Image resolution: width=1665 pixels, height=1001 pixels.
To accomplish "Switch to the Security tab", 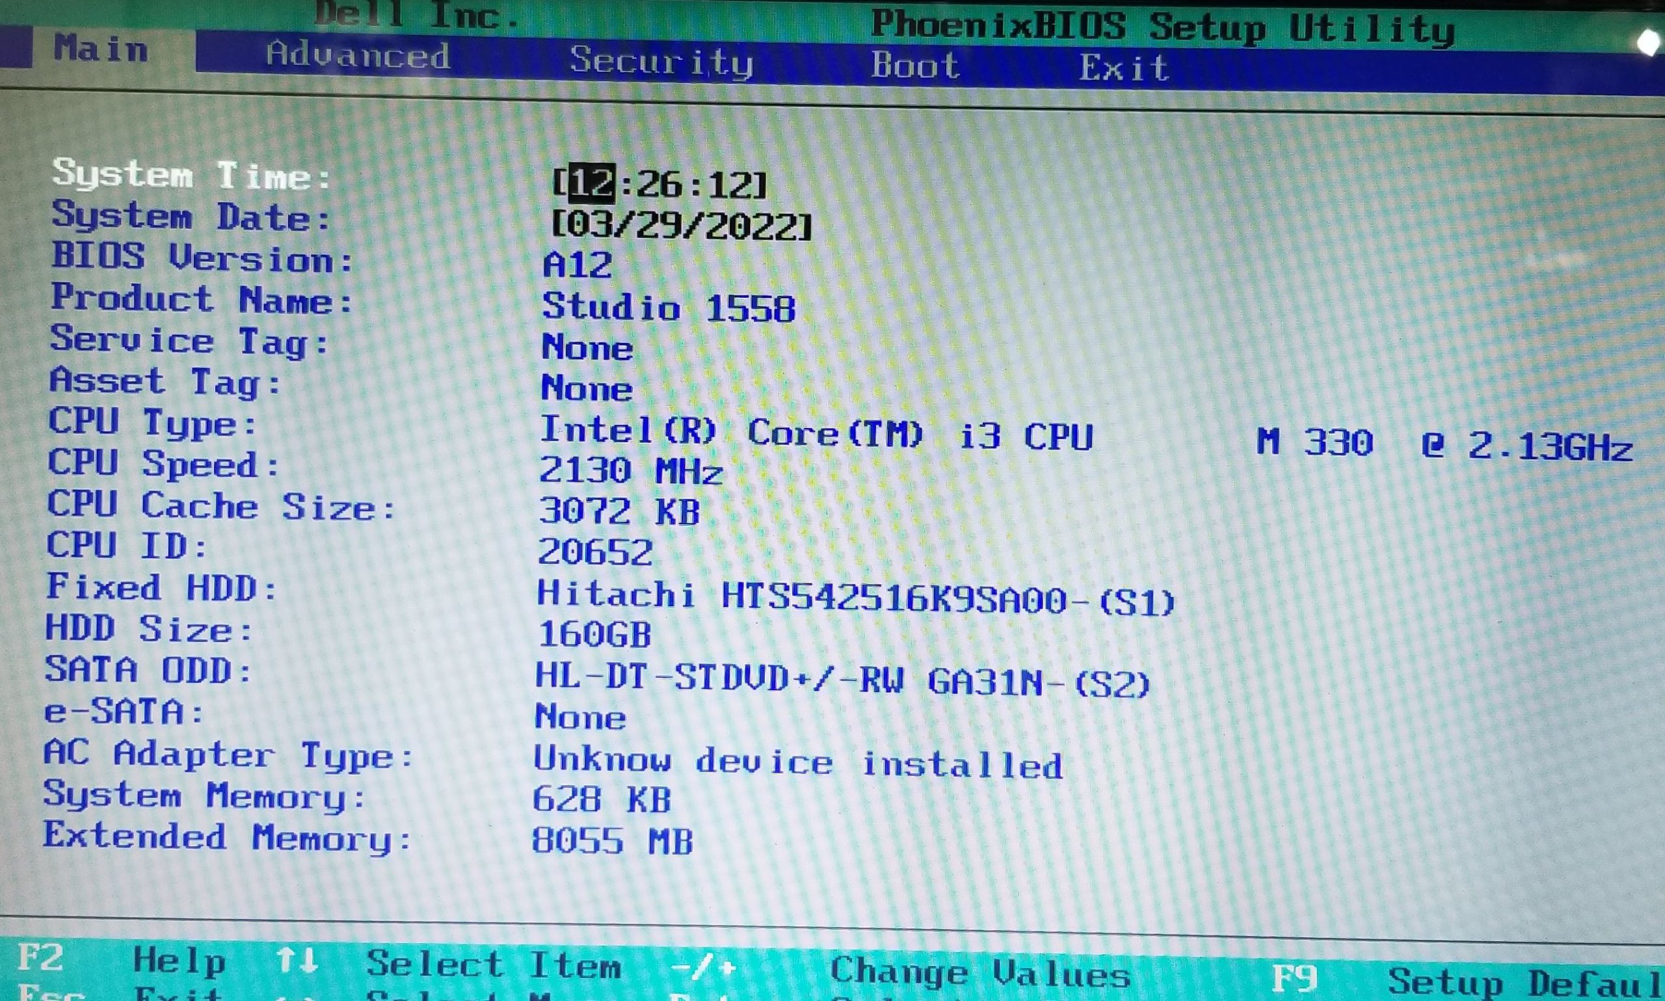I will click(x=661, y=61).
